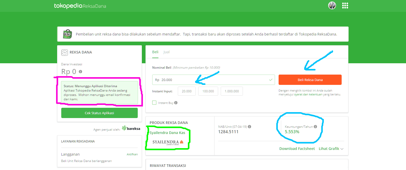Click the RIWAYAT TRANSAKSI heading
406x170 pixels.
pyautogui.click(x=168, y=166)
